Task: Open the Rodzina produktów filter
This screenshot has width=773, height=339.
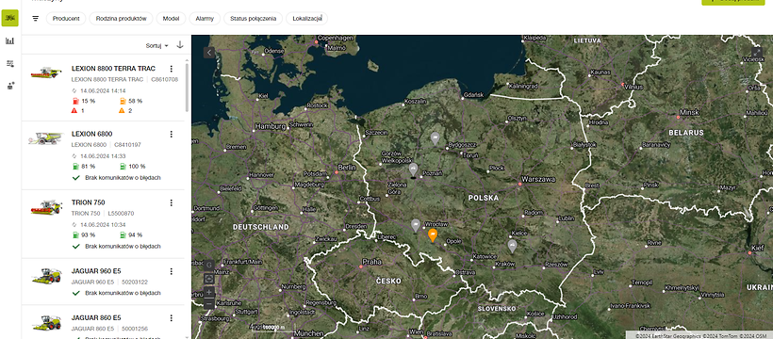Action: click(x=122, y=19)
